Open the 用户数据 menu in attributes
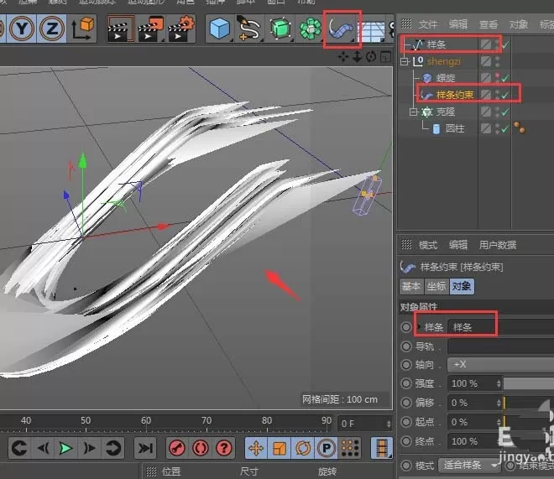 tap(498, 245)
